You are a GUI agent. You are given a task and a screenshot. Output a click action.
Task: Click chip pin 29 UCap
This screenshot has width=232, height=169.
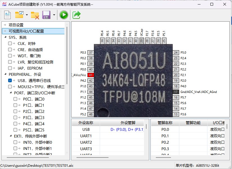pyautogui.click(x=142, y=41)
